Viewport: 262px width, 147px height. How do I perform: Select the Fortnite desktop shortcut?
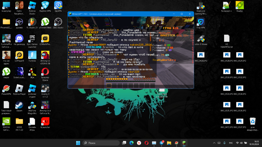point(32,56)
